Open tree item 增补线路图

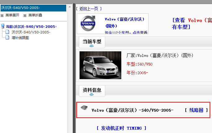(20, 38)
